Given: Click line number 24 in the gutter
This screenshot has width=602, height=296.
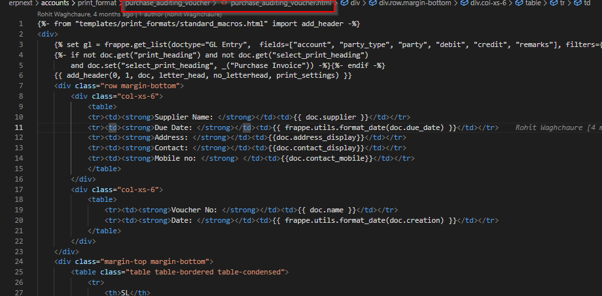Looking at the screenshot, I should click(19, 262).
